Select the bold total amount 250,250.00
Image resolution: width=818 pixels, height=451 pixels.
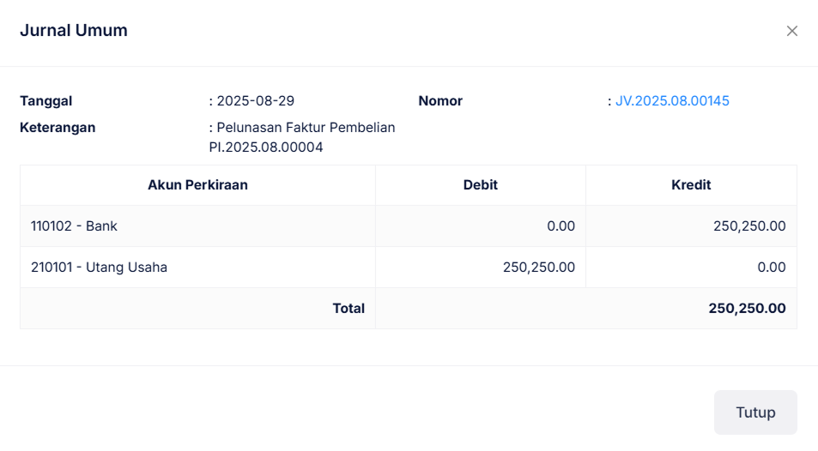747,309
